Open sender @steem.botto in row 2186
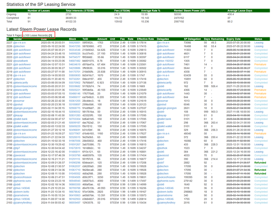Screen dimensions: 277x205 pos(21,192)
